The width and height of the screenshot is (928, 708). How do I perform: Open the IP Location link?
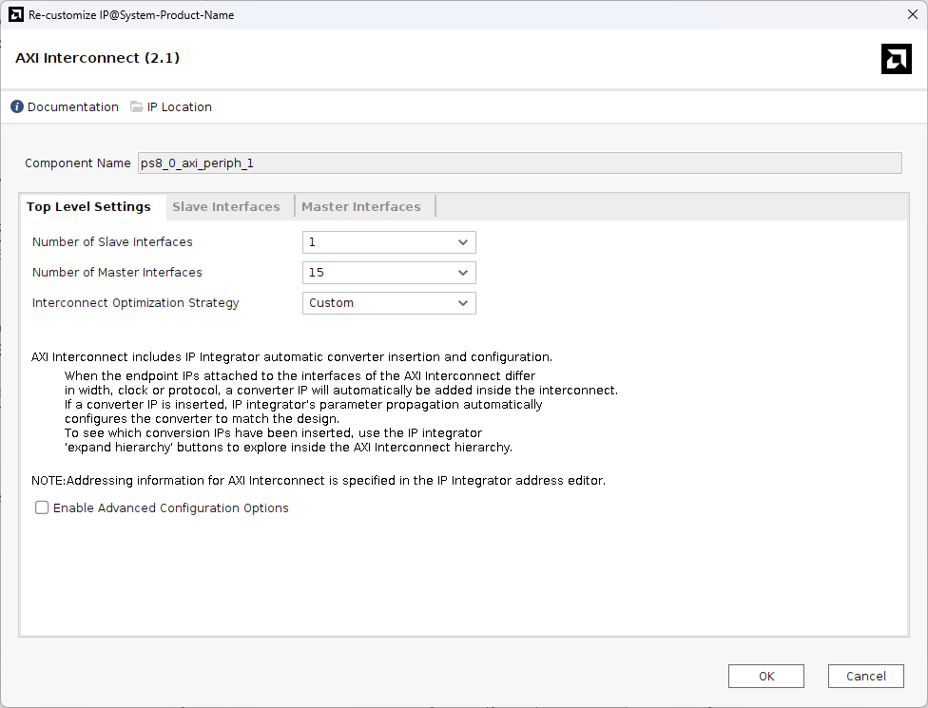coord(179,106)
